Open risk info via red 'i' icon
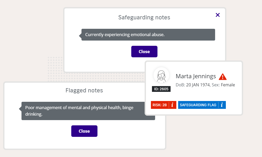Image resolution: width=262 pixels, height=157 pixels. (x=172, y=105)
